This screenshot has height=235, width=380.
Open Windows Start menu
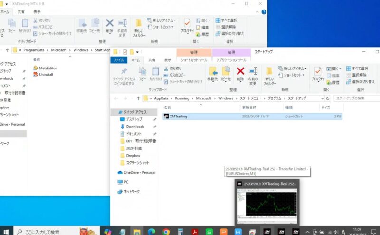click(6, 232)
